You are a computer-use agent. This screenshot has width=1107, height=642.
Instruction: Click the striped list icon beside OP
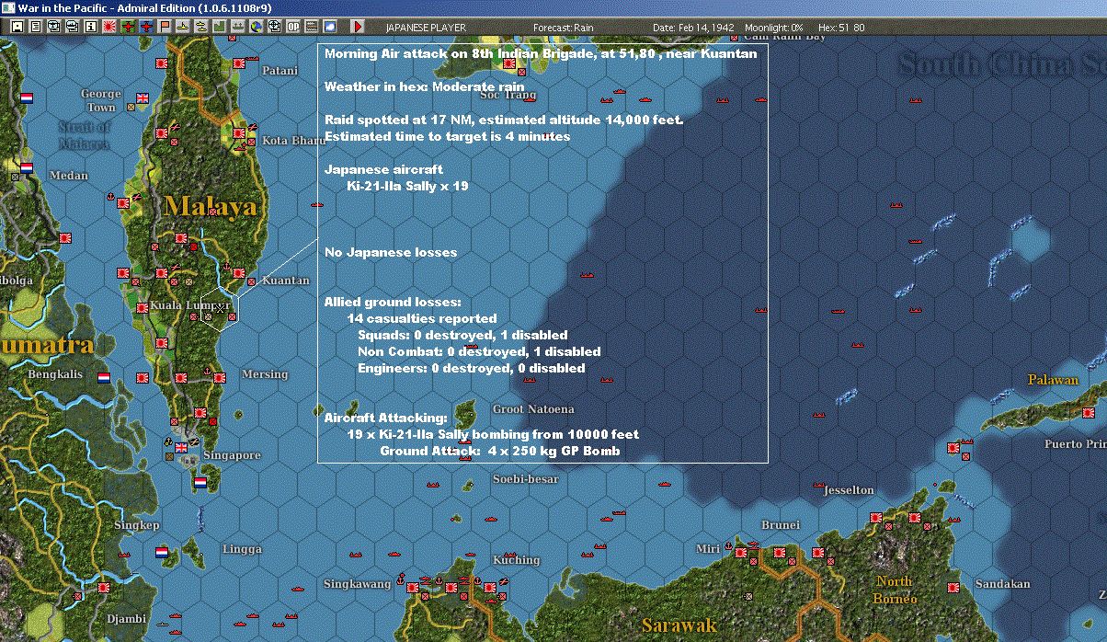point(311,27)
